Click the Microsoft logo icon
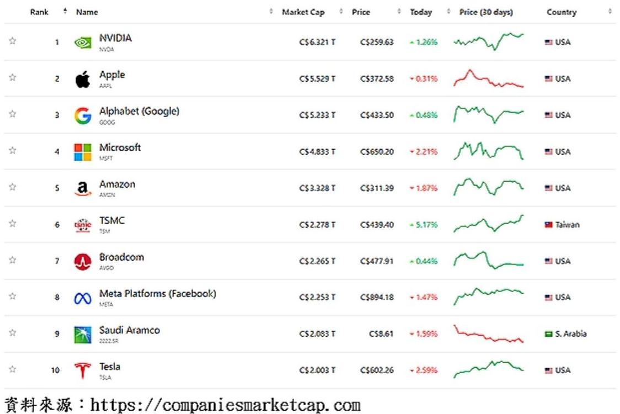The image size is (620, 414). tap(82, 152)
